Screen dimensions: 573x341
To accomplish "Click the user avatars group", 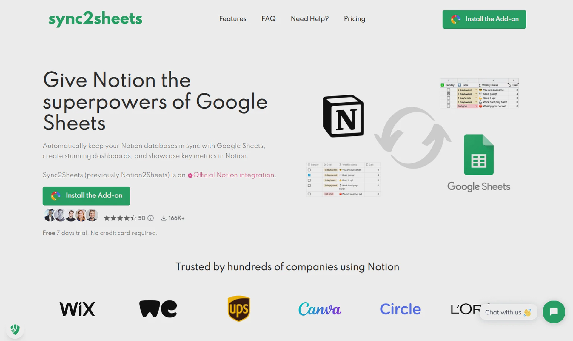I will click(x=71, y=215).
